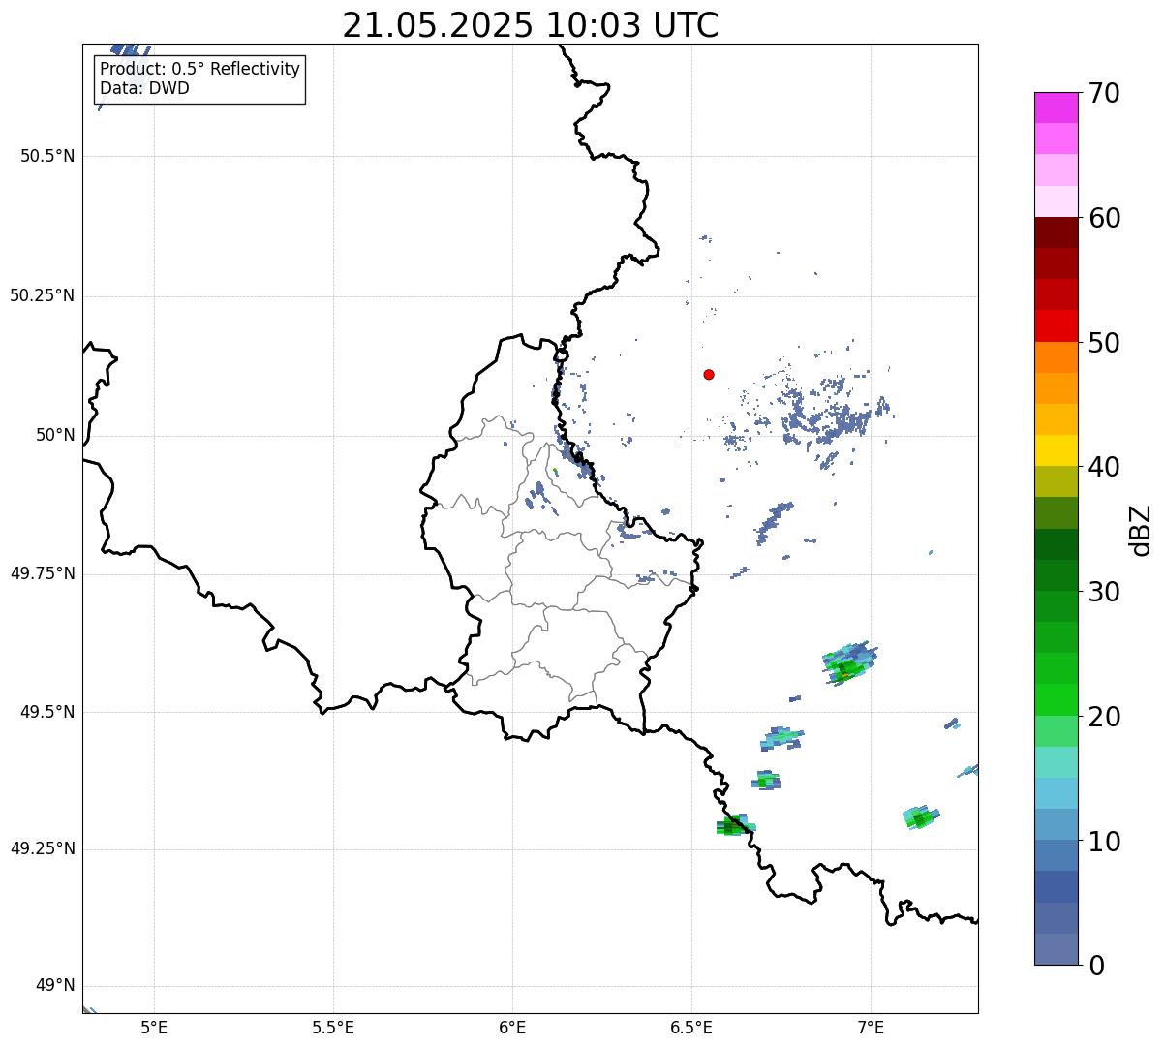Image resolution: width=1164 pixels, height=1047 pixels.
Task: Click the pale pink colorbar segment above 60
Action: coord(1057,201)
